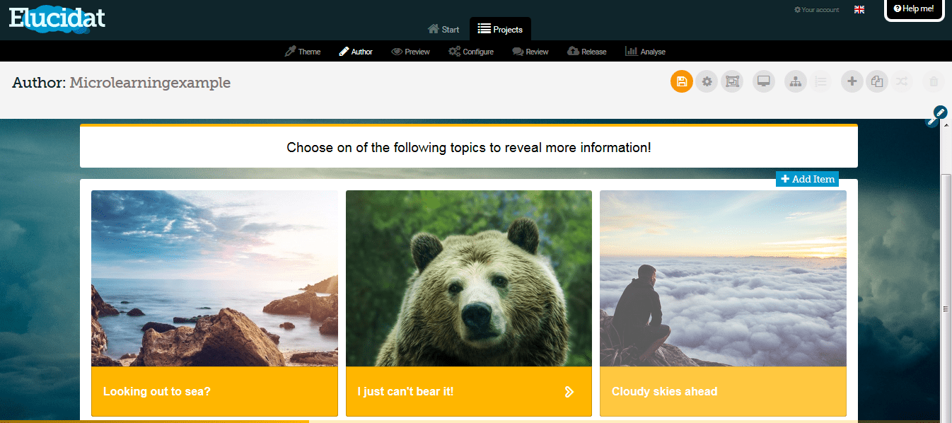Click the layout frames icon beside the gear
The width and height of the screenshot is (952, 423).
pyautogui.click(x=732, y=81)
